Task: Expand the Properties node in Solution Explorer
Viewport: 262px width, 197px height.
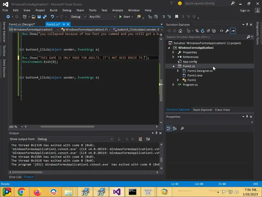Action: coord(173,52)
